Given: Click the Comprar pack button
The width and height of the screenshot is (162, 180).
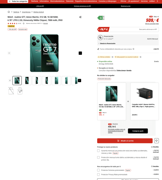Looking at the screenshot, I should [x=138, y=131].
